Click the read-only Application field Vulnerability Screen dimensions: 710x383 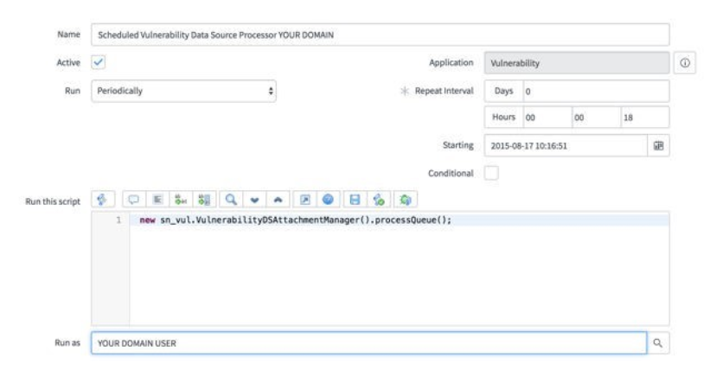[577, 63]
